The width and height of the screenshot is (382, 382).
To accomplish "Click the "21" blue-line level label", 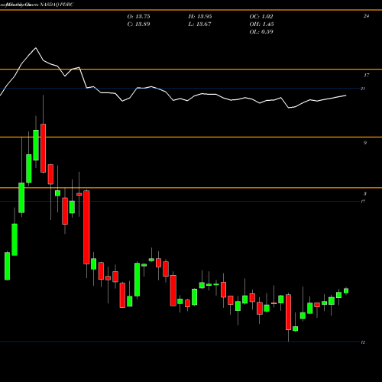I will tap(363, 89).
